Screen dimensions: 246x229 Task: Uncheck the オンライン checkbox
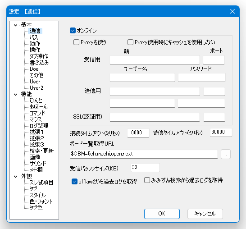point(73,31)
